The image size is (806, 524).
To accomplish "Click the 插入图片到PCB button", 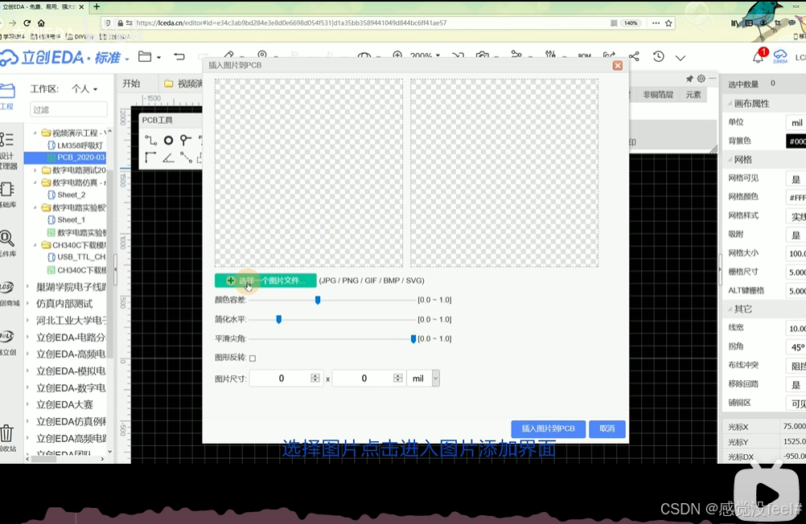I will tap(548, 428).
